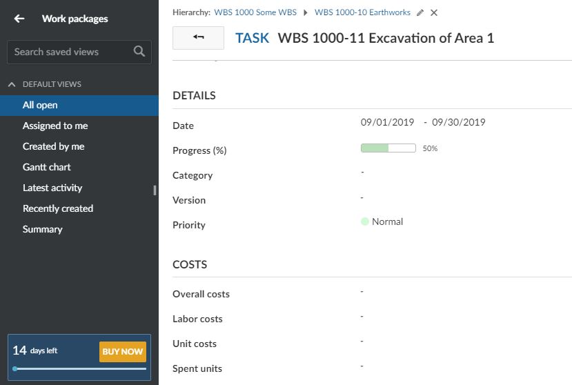Click the BUY NOW button
572x385 pixels.
point(122,351)
